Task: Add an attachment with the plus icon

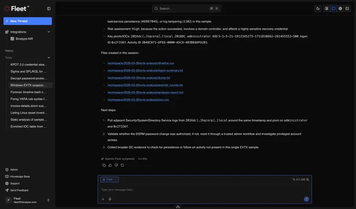Action: 103,199
